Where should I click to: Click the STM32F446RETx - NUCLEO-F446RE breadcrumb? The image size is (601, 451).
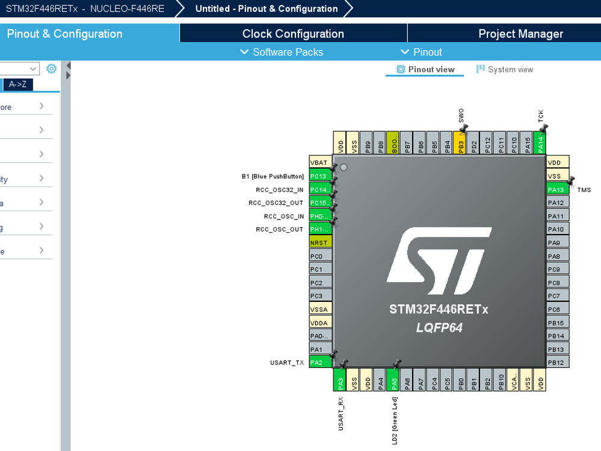[85, 9]
